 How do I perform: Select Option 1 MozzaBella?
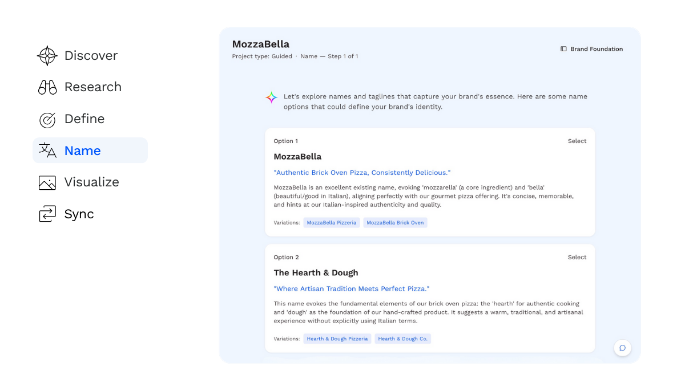click(577, 141)
